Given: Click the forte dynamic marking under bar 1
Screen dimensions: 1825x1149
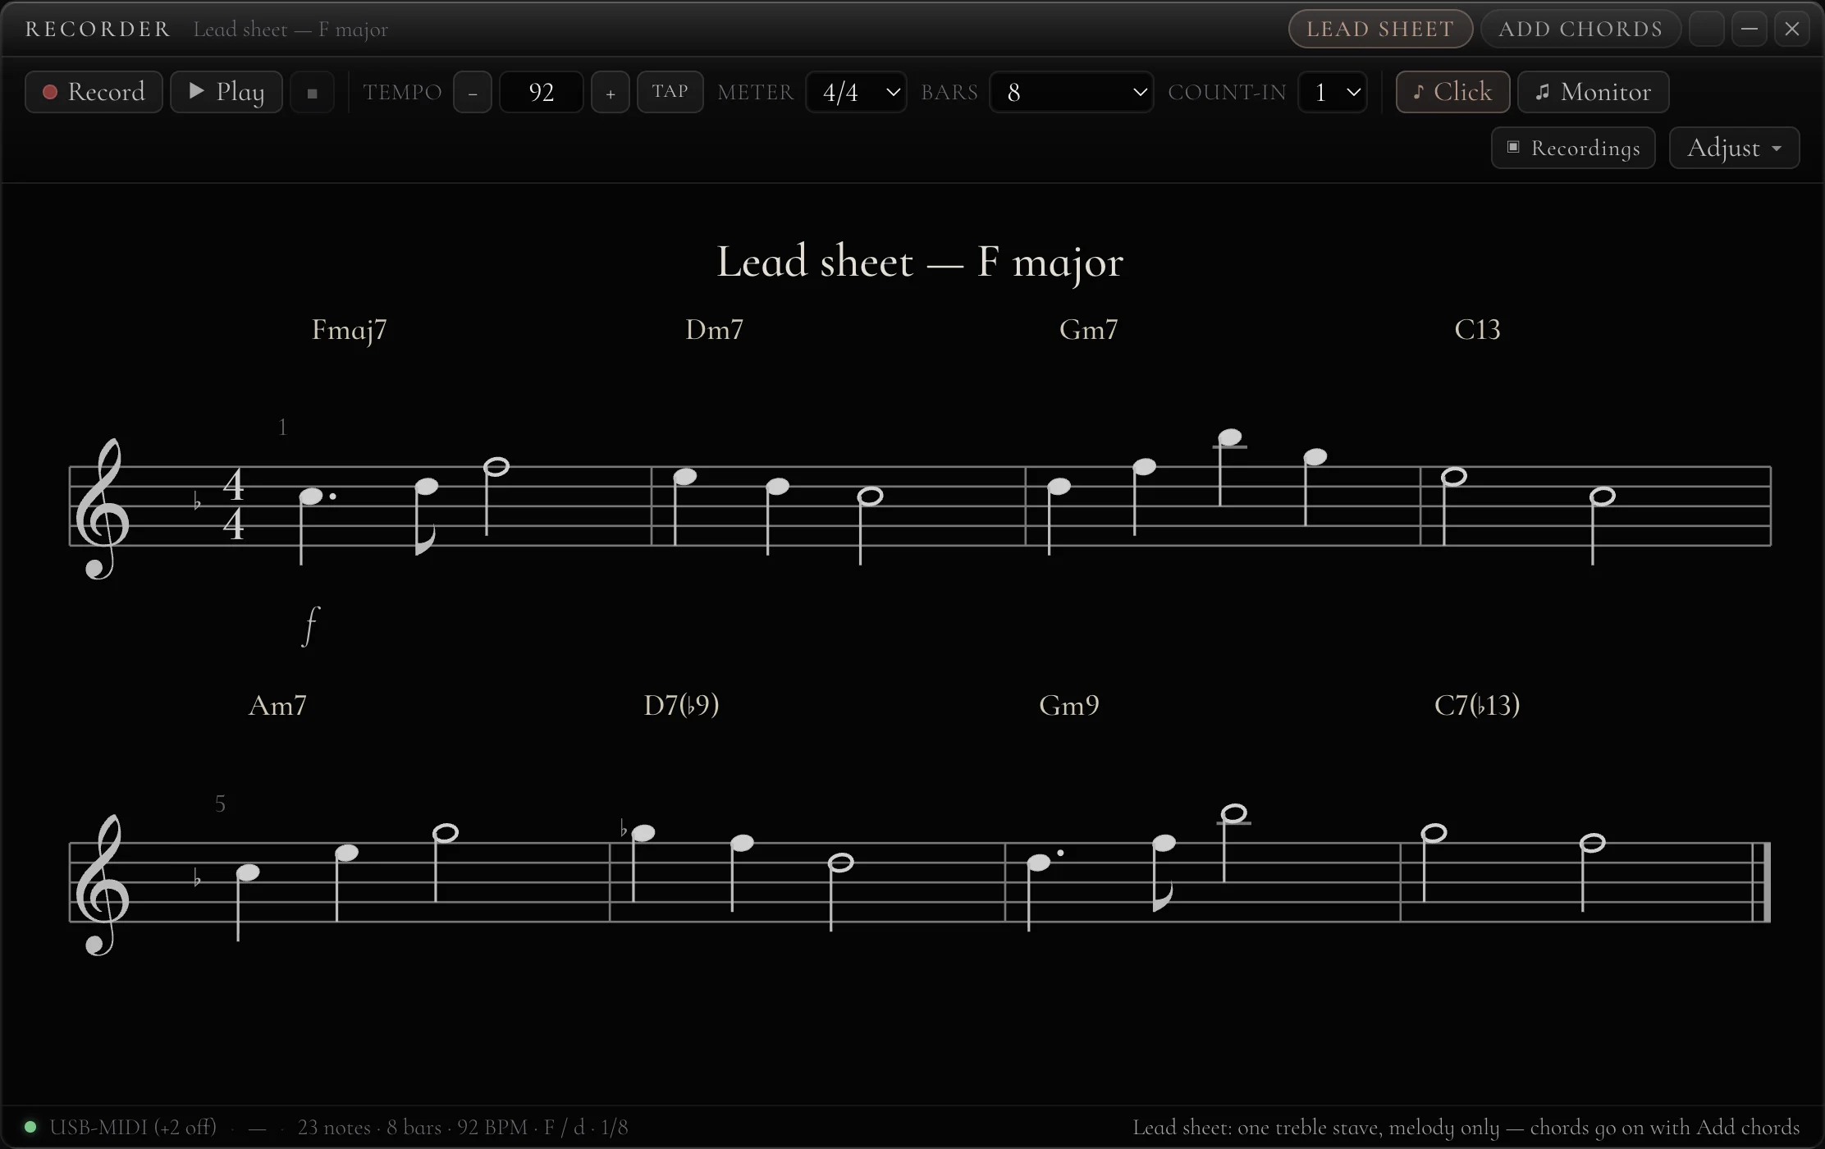Looking at the screenshot, I should (310, 626).
